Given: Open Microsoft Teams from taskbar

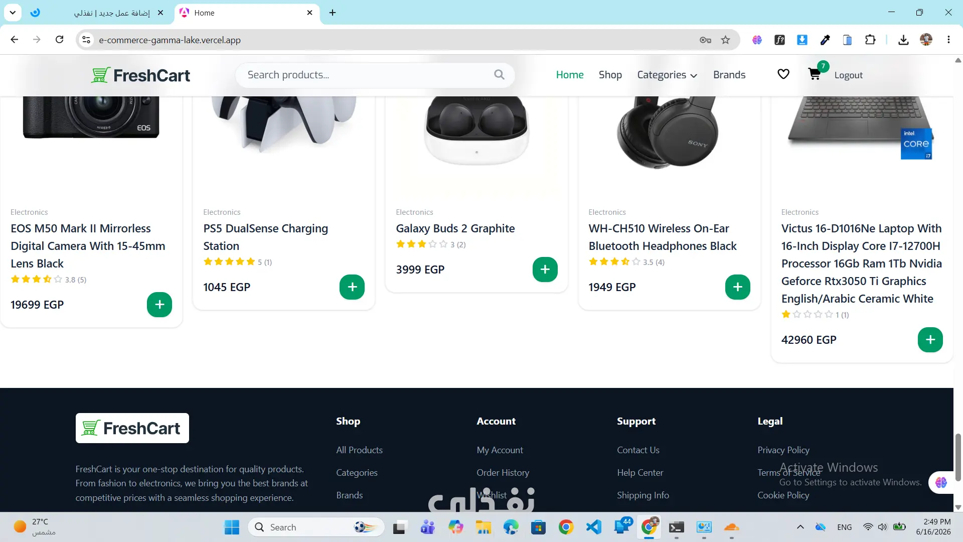Looking at the screenshot, I should click(x=427, y=527).
